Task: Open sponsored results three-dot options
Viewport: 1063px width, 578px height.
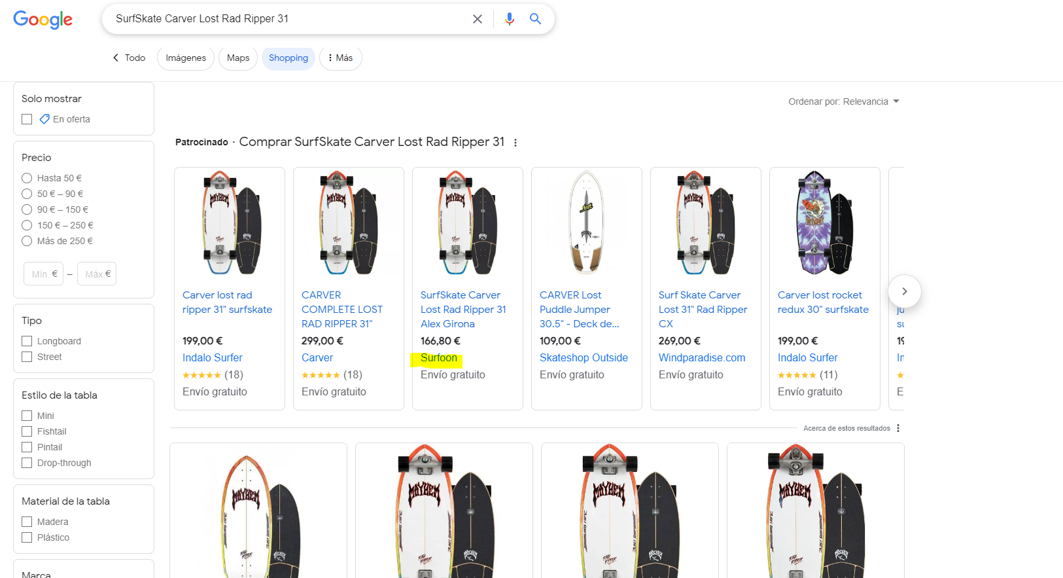Action: (515, 143)
